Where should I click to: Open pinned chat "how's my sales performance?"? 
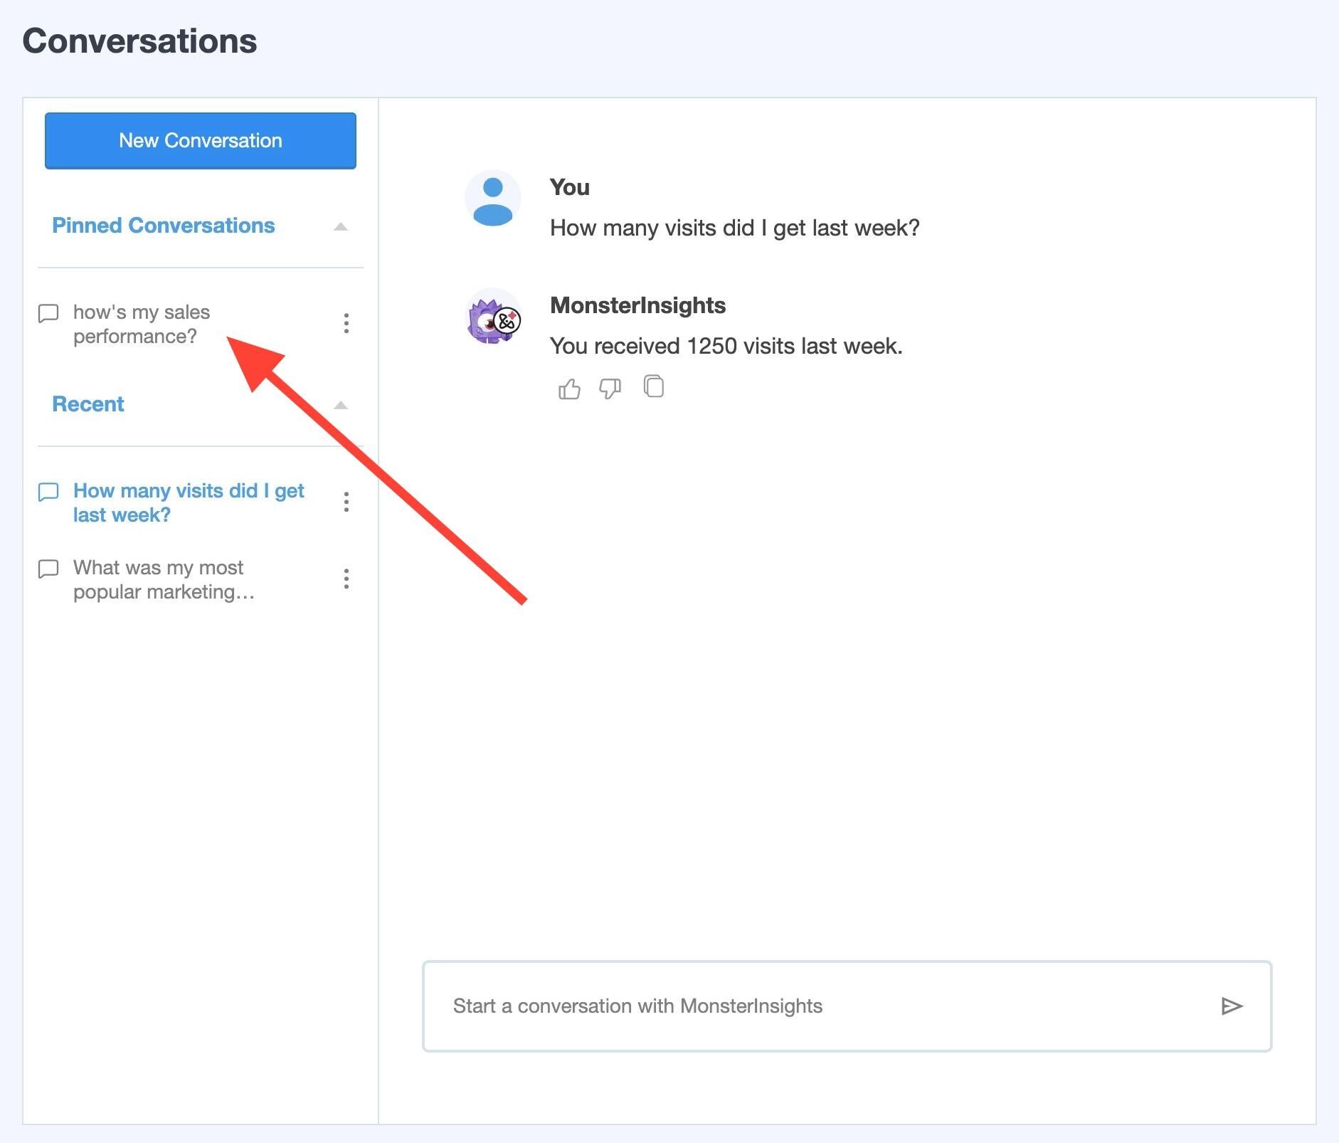(x=142, y=324)
